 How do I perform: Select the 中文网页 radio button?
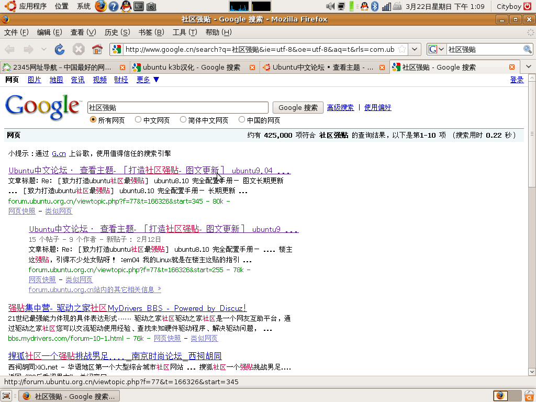(x=138, y=119)
